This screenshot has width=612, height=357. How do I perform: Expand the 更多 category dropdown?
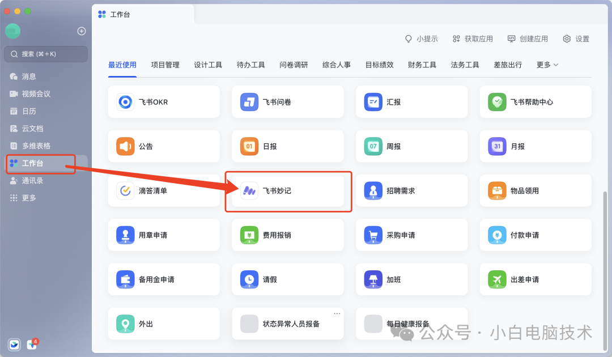pos(547,65)
